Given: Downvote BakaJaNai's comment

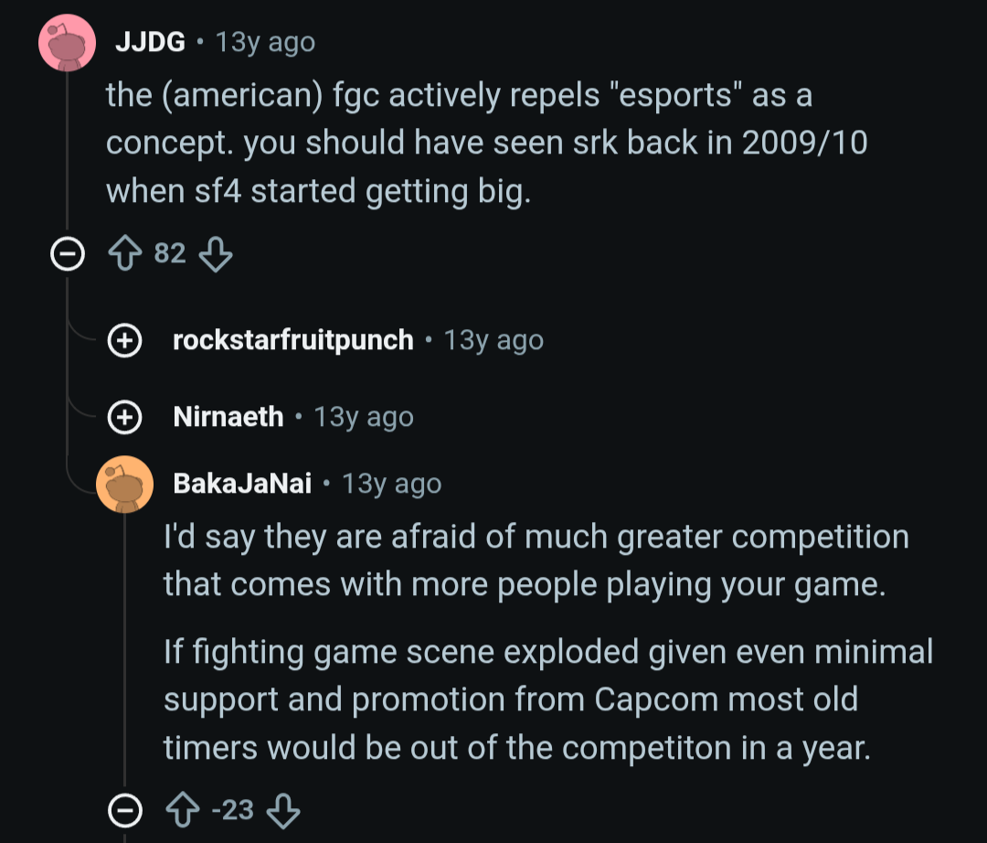Looking at the screenshot, I should 283,810.
